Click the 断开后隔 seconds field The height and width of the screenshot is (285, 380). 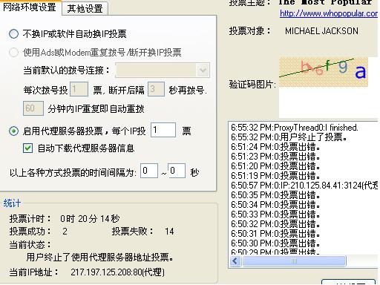(156, 89)
